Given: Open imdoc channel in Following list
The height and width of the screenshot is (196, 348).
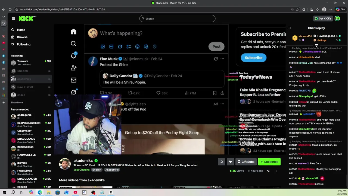Looking at the screenshot, I should point(31,95).
